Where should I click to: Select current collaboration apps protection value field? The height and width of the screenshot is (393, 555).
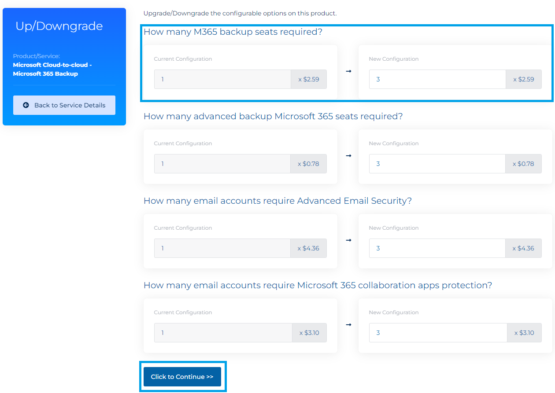tap(223, 333)
